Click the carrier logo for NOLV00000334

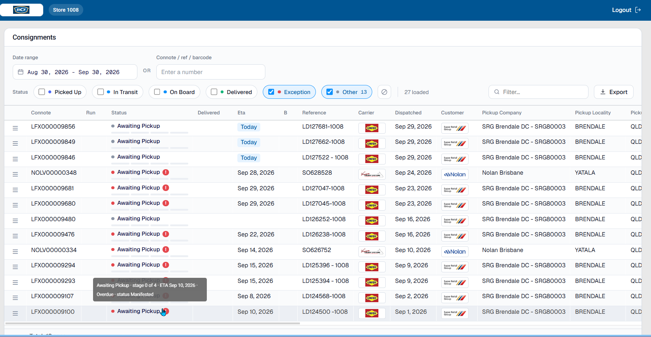click(x=372, y=251)
